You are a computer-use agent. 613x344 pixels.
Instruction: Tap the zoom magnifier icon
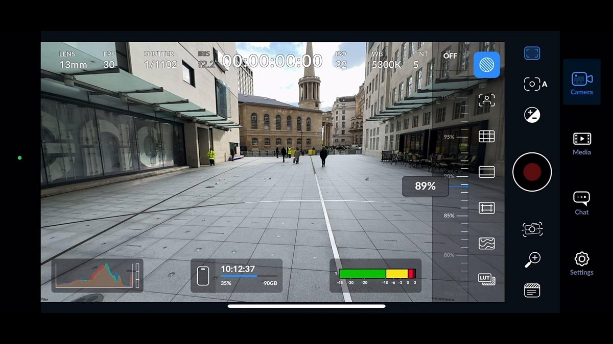click(x=532, y=260)
